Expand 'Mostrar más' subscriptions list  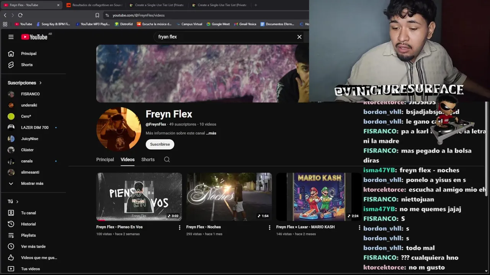pos(33,183)
